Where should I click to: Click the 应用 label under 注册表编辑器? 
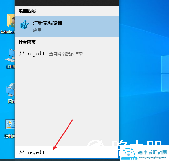tap(37, 30)
